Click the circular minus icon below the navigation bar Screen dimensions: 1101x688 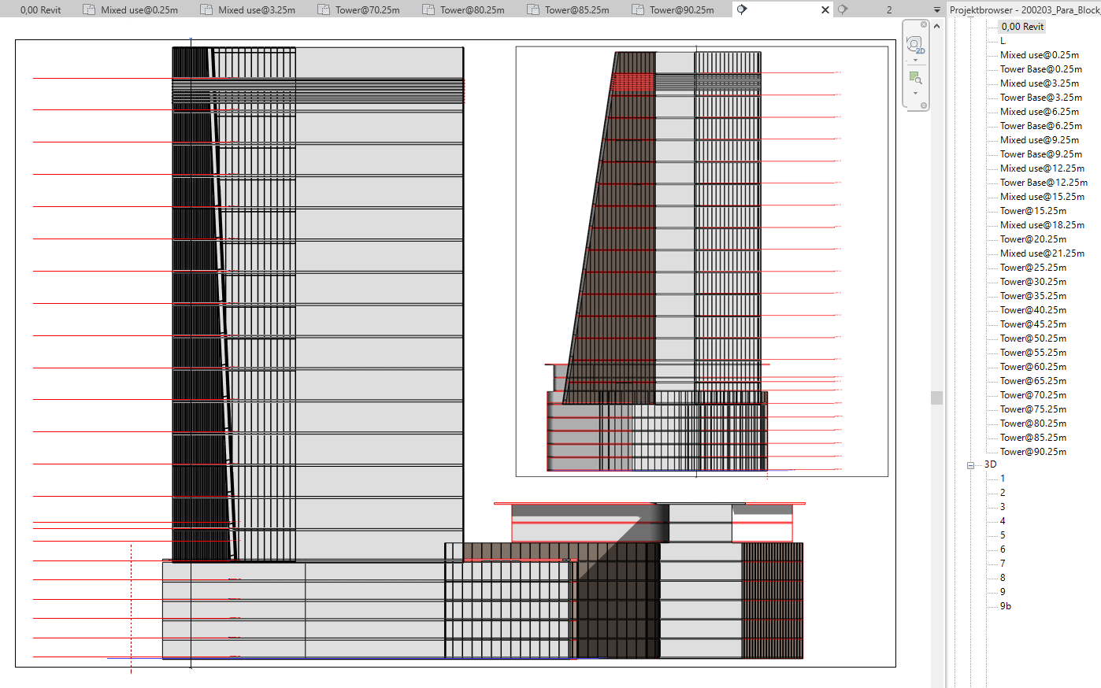coord(922,103)
